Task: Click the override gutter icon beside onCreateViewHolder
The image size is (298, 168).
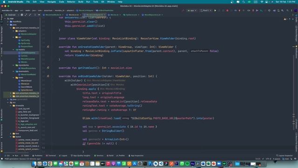Action: pyautogui.click(x=48, y=47)
